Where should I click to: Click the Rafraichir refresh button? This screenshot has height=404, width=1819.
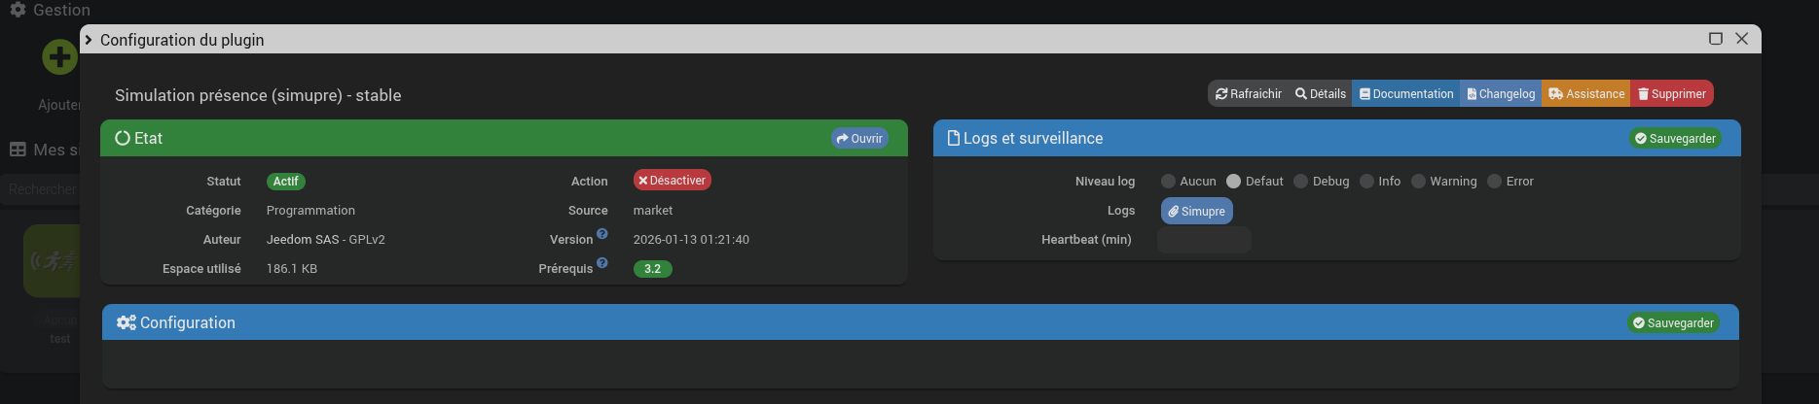1249,94
